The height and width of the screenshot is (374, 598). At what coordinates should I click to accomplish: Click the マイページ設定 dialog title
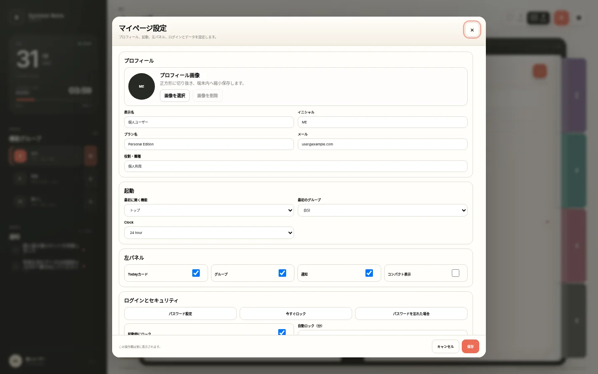pos(143,28)
